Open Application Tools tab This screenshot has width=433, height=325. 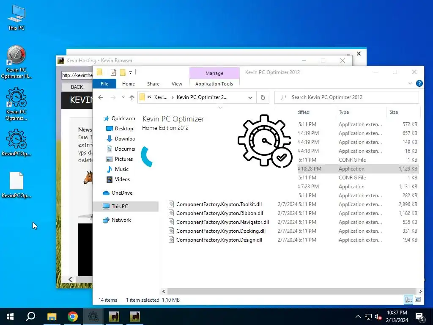[x=214, y=84]
